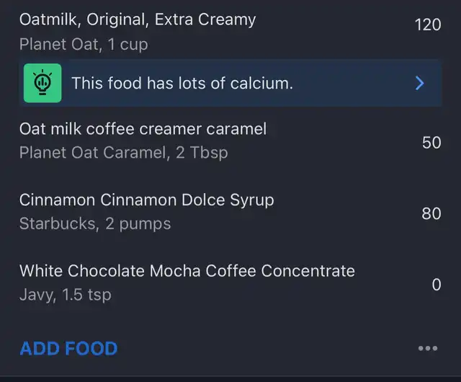The width and height of the screenshot is (461, 382).
Task: Tap the 120 calorie value
Action: (427, 25)
